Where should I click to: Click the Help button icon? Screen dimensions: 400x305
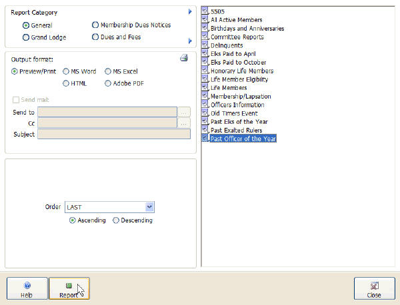pos(27,284)
